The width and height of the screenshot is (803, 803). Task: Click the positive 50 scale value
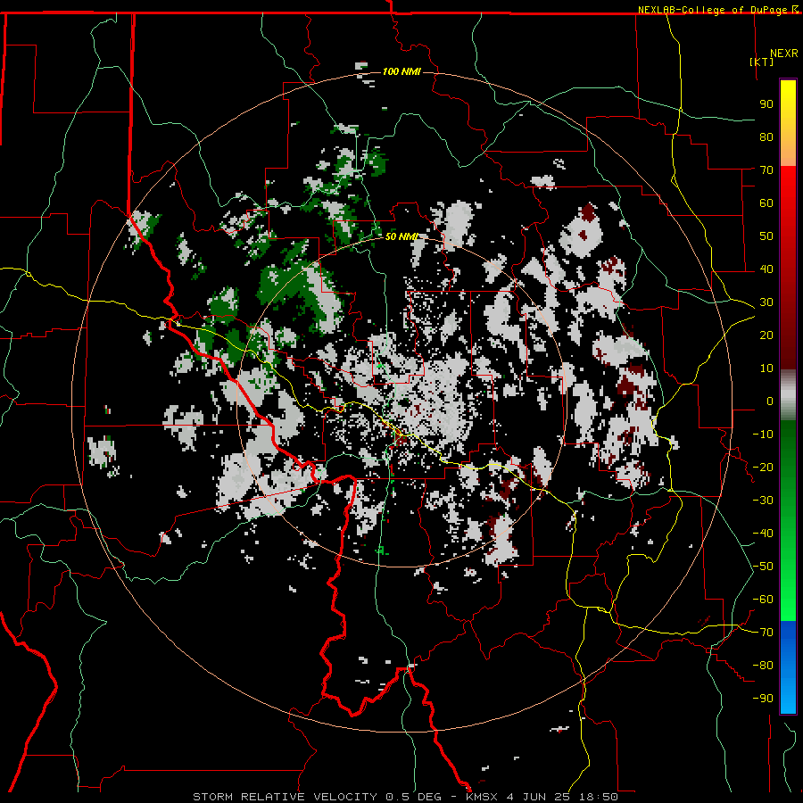click(766, 236)
